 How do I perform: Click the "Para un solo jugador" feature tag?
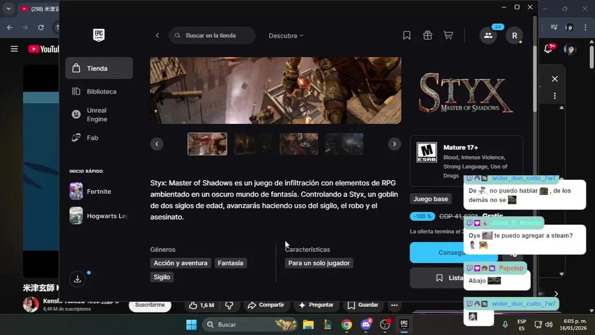coord(319,263)
